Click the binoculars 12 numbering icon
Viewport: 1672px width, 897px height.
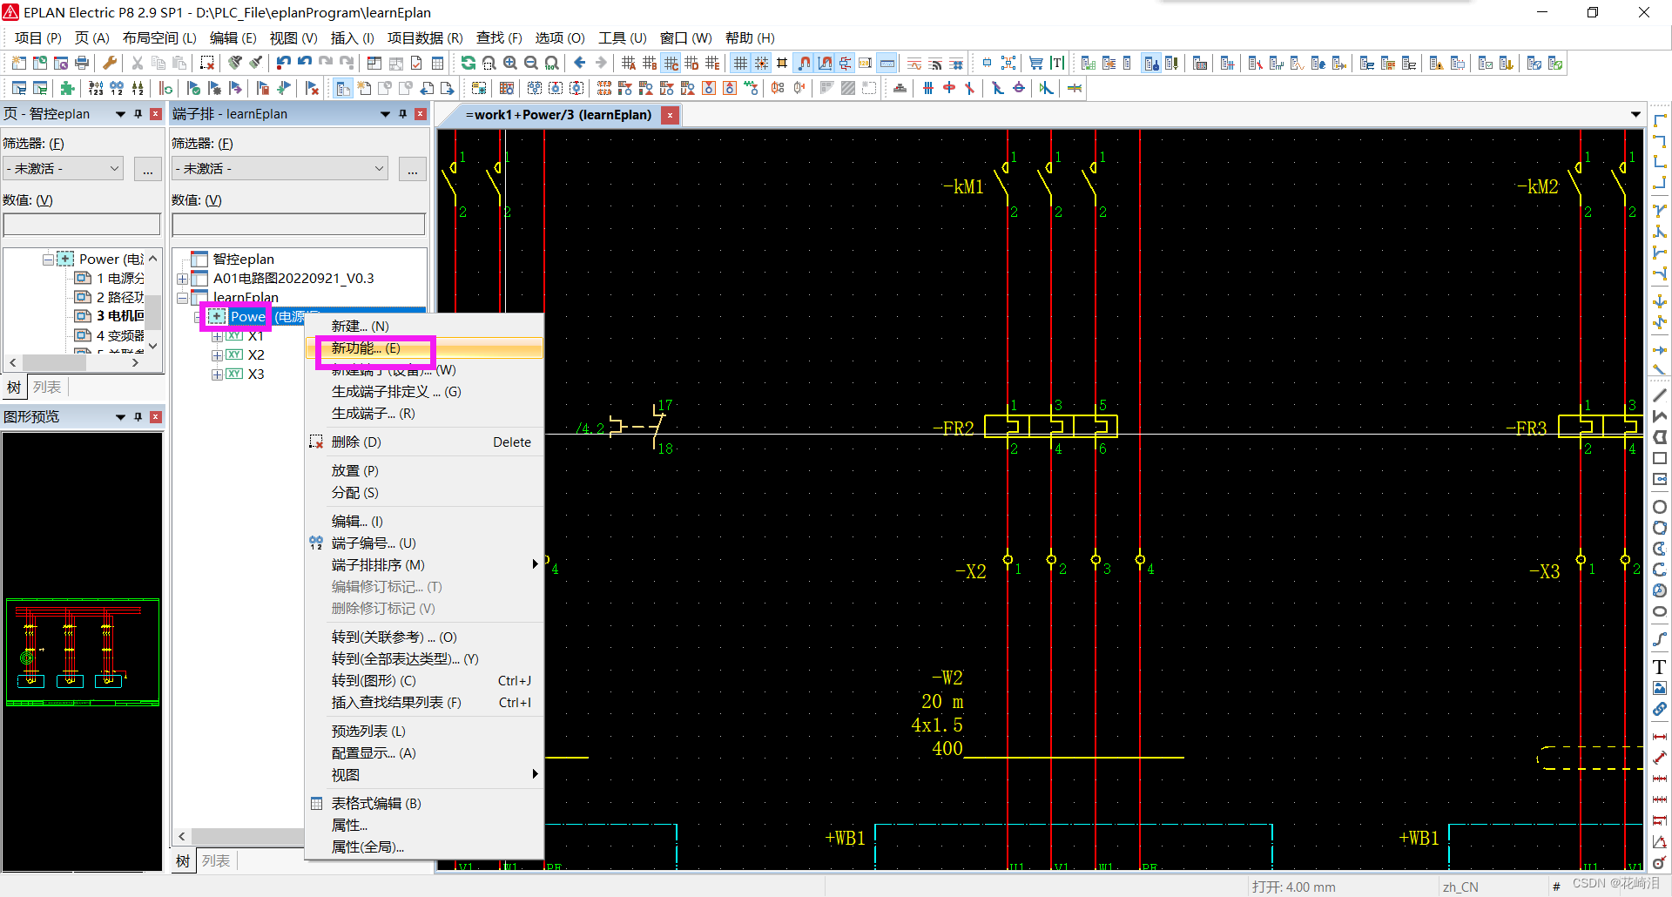(117, 88)
